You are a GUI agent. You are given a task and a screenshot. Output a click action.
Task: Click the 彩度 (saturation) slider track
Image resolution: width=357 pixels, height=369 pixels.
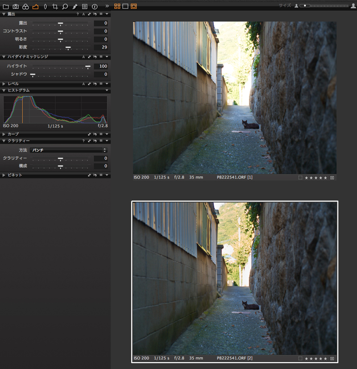click(60, 47)
